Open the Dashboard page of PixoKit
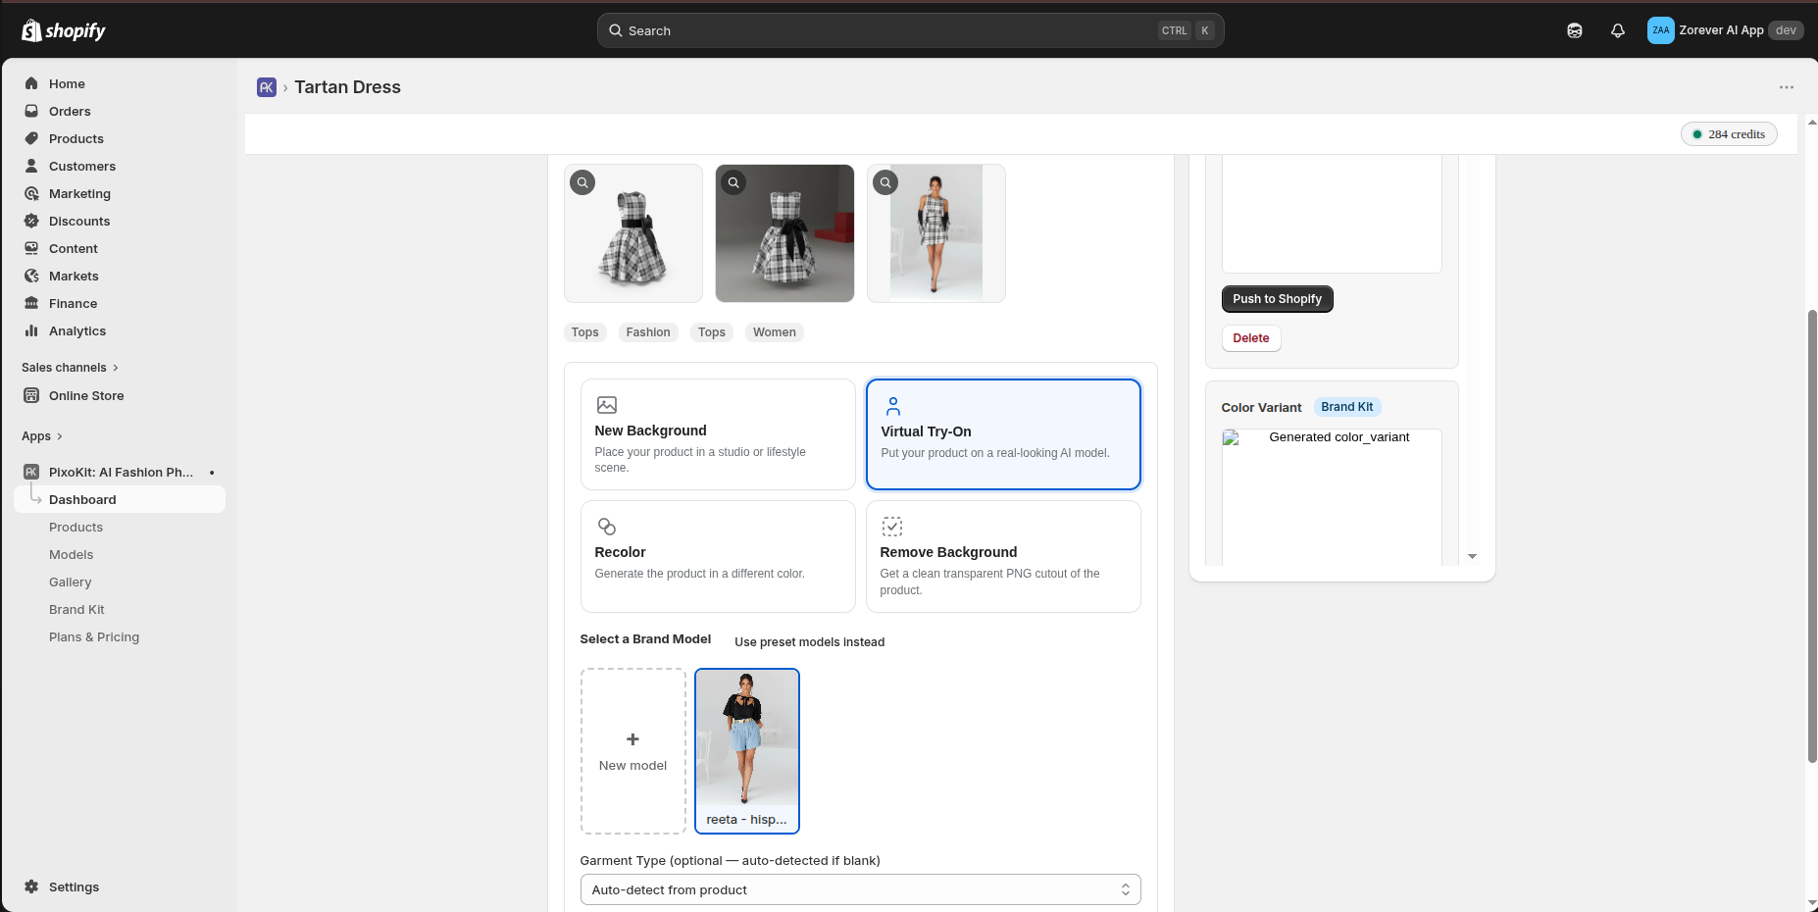 click(x=120, y=499)
